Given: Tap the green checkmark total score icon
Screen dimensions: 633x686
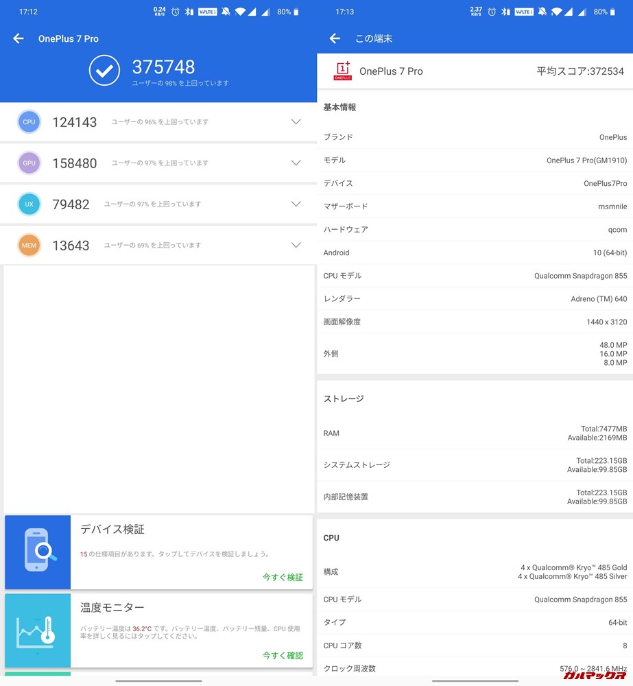Looking at the screenshot, I should [104, 70].
